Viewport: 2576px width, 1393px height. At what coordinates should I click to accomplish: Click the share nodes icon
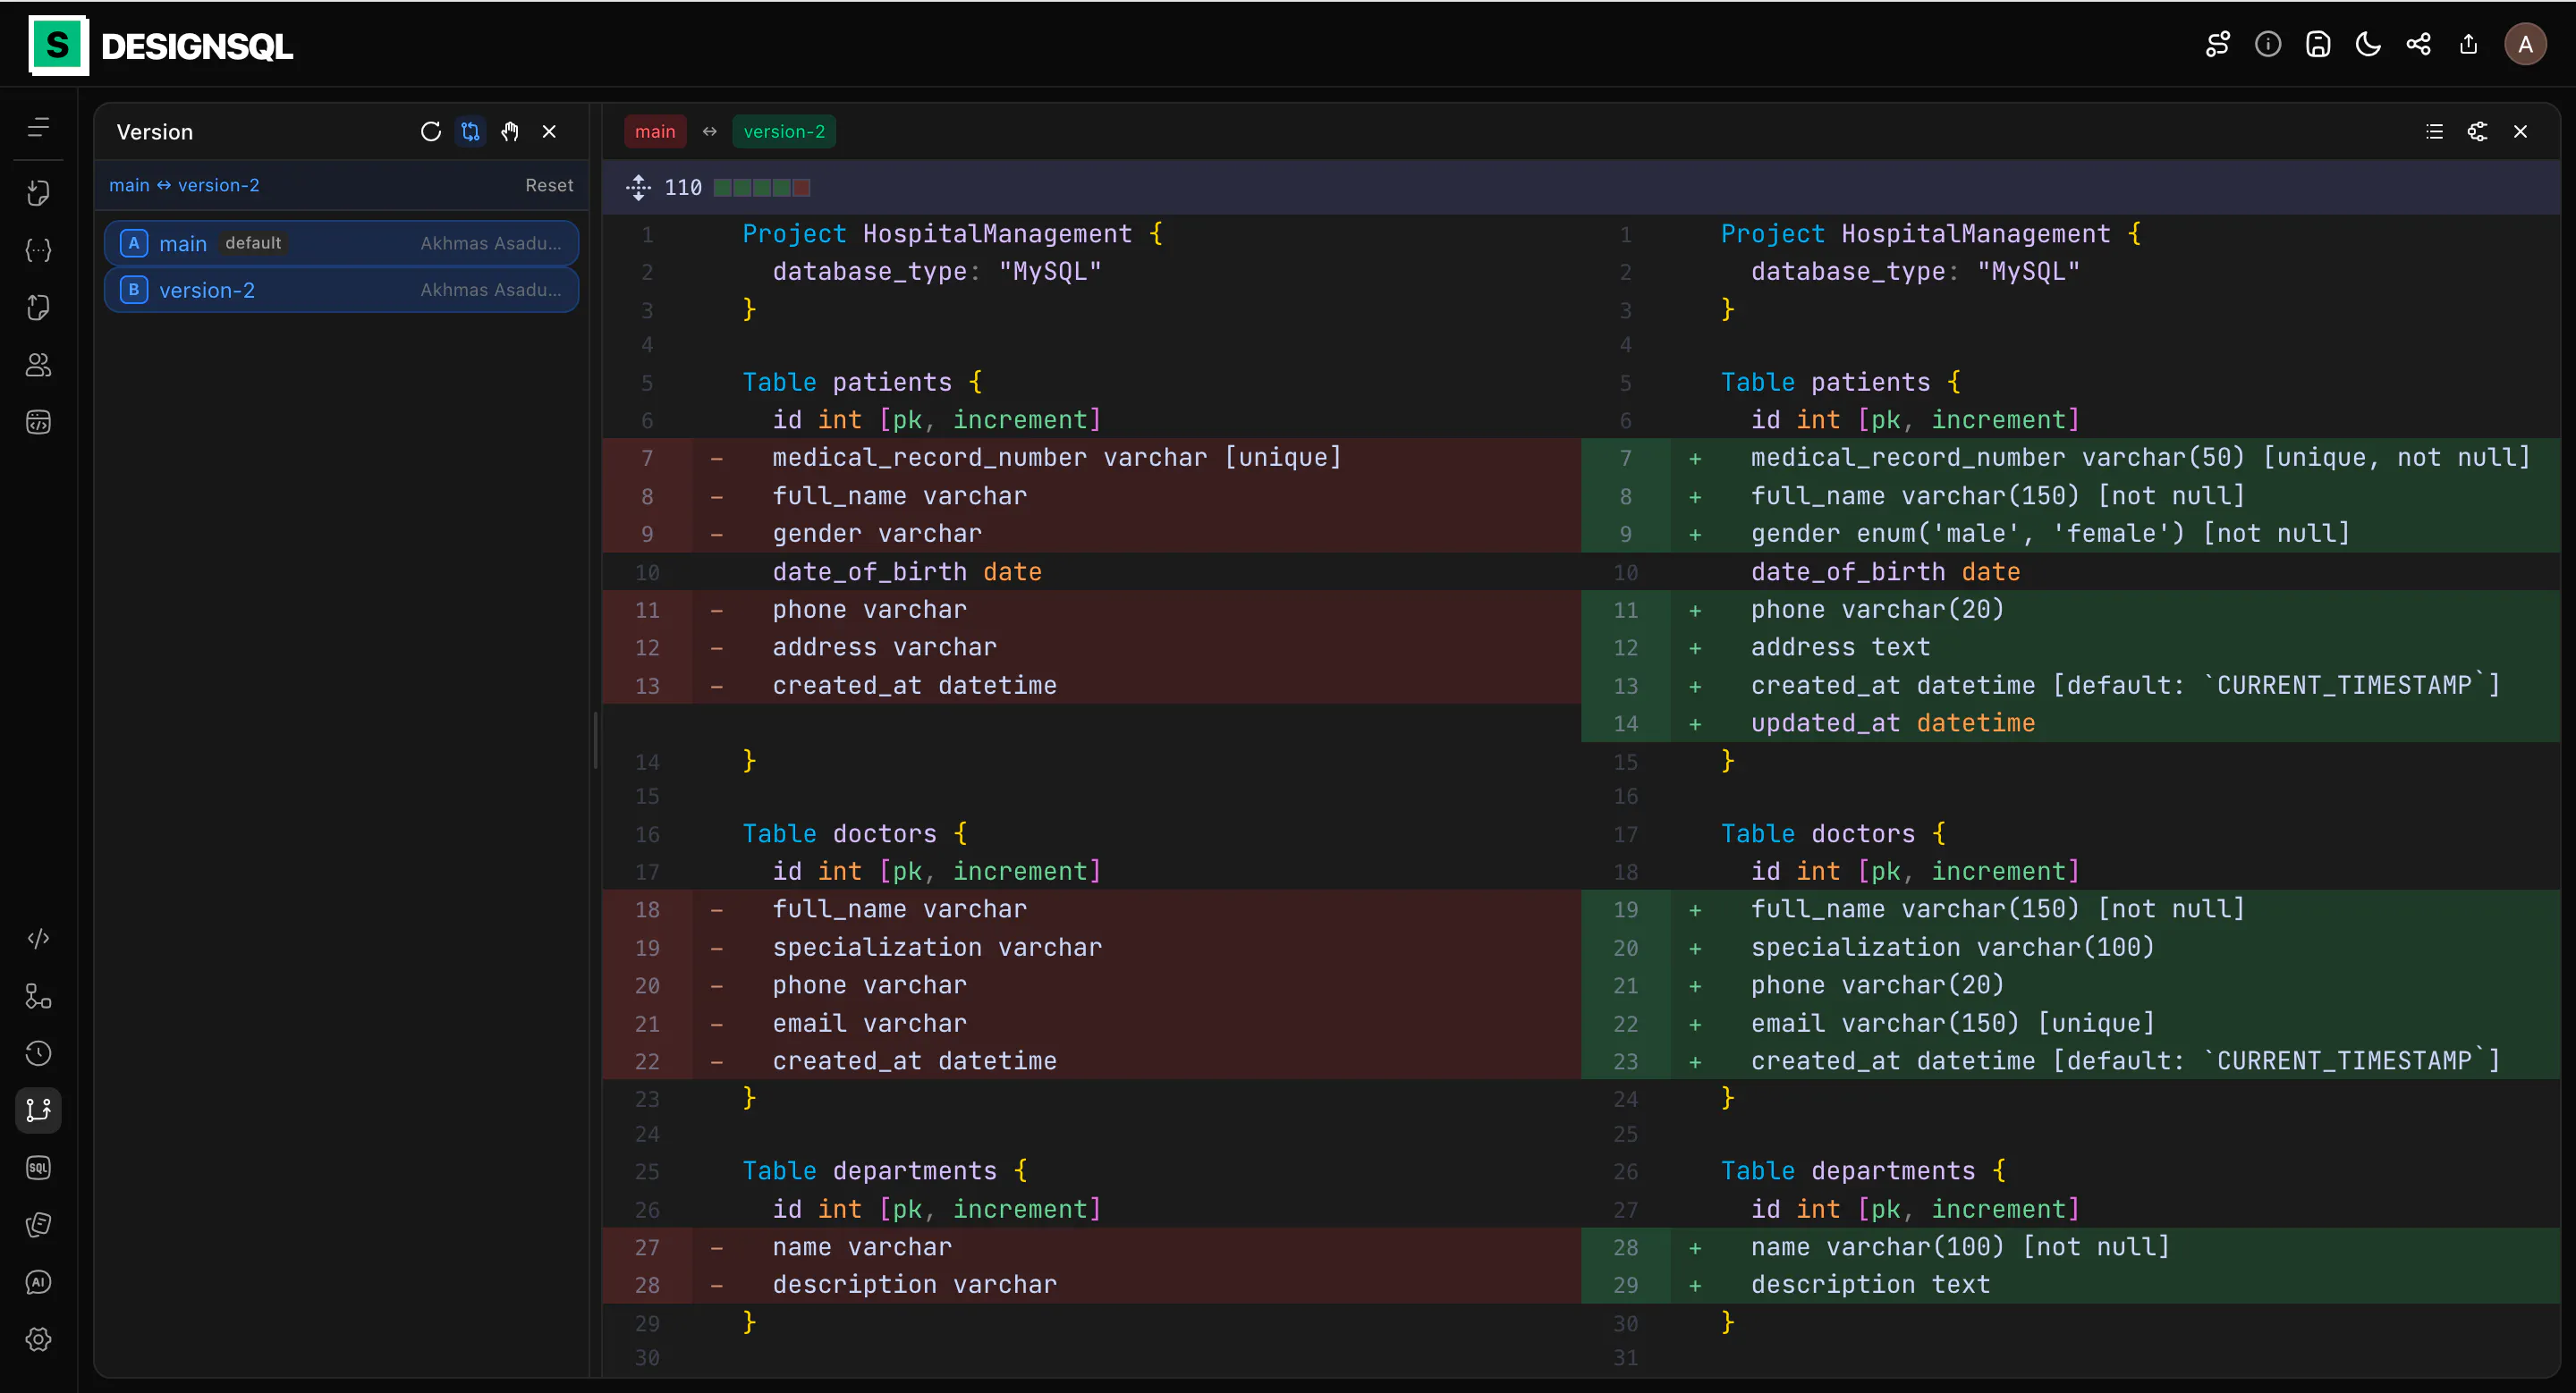tap(2418, 45)
